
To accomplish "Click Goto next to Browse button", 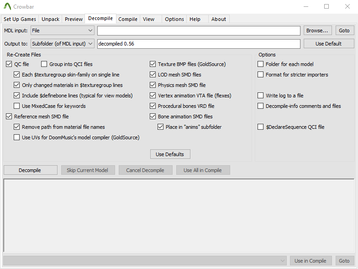I will tap(344, 30).
